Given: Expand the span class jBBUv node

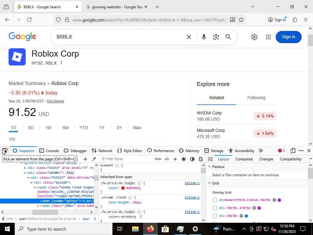Looking at the screenshot, I should tap(38, 206).
